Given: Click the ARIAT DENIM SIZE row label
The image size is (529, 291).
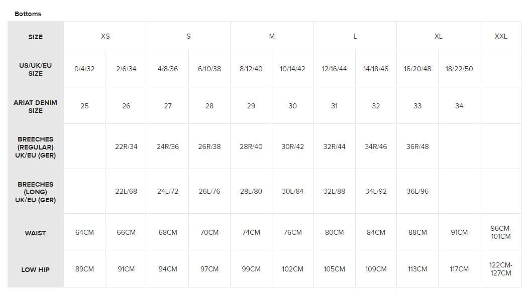Looking at the screenshot, I should (x=36, y=106).
